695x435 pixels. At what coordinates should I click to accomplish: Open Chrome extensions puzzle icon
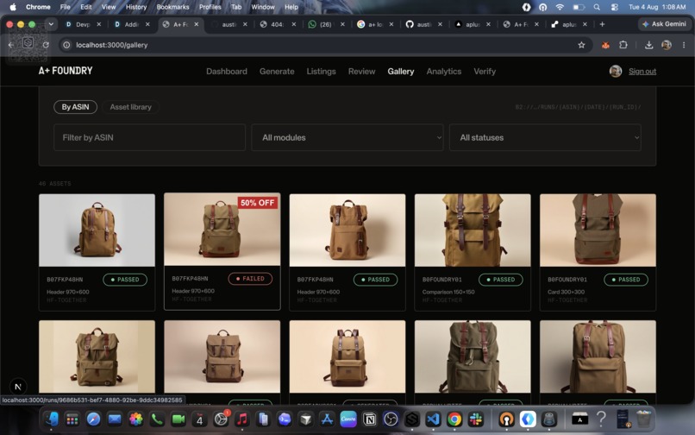[623, 45]
